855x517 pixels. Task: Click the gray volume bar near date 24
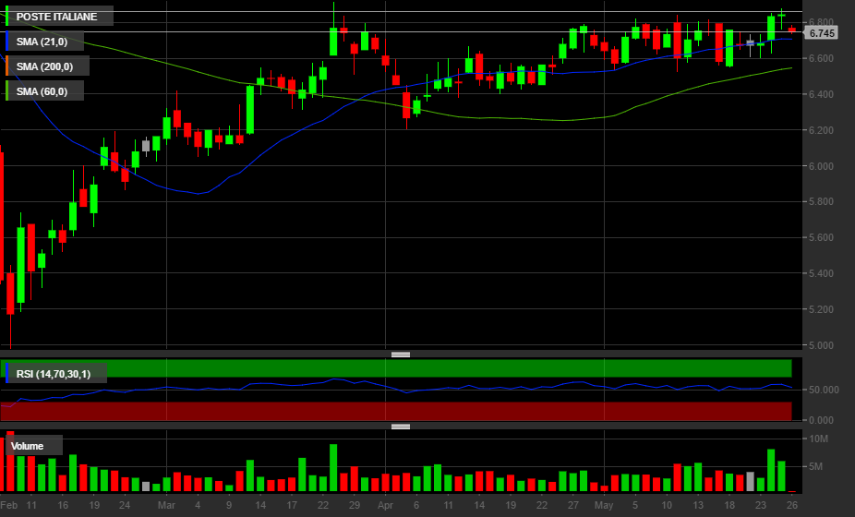click(x=145, y=485)
